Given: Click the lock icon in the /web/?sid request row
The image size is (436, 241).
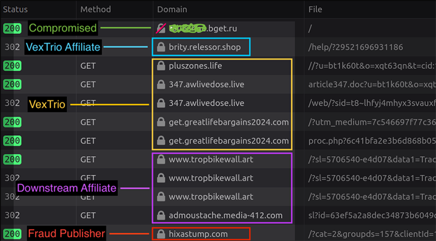Looking at the screenshot, I should pos(161,103).
